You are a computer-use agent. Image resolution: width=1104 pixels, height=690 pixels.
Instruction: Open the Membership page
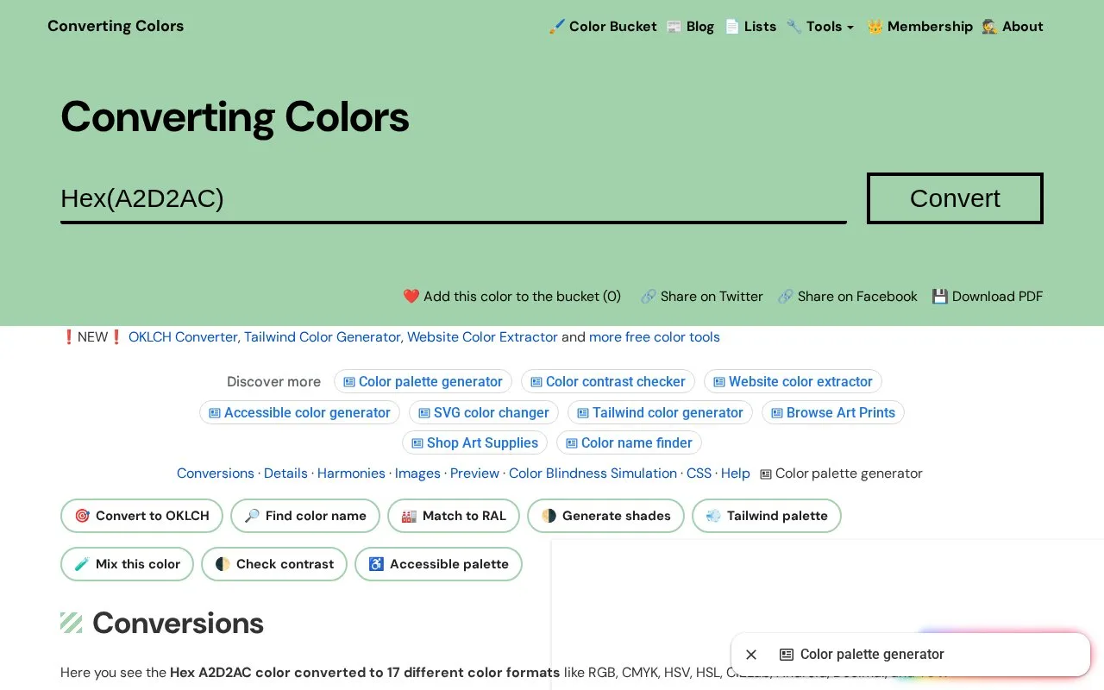coord(919,26)
